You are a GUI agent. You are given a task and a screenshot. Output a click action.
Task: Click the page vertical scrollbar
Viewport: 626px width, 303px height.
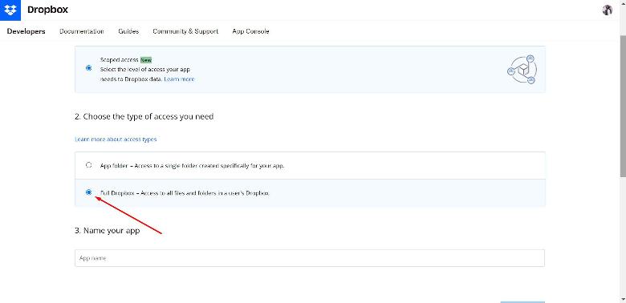click(x=623, y=106)
